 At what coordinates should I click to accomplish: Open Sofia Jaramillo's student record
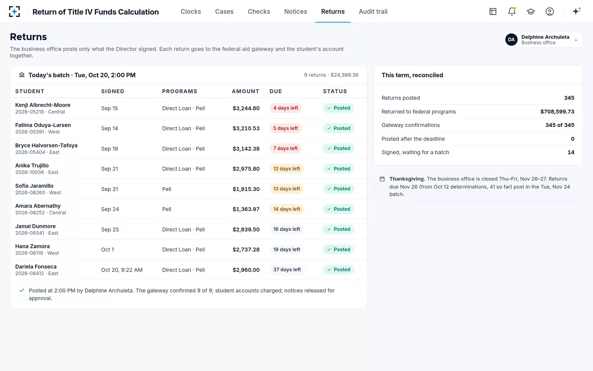(34, 186)
